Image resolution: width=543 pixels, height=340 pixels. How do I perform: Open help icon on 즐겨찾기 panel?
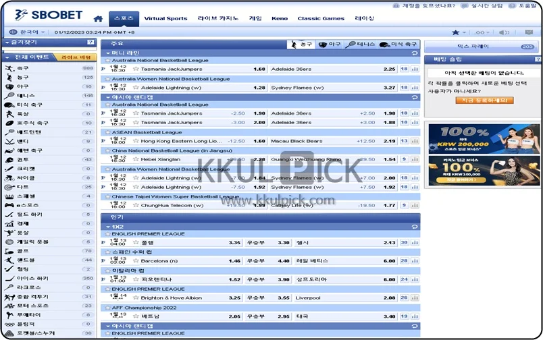coord(90,42)
